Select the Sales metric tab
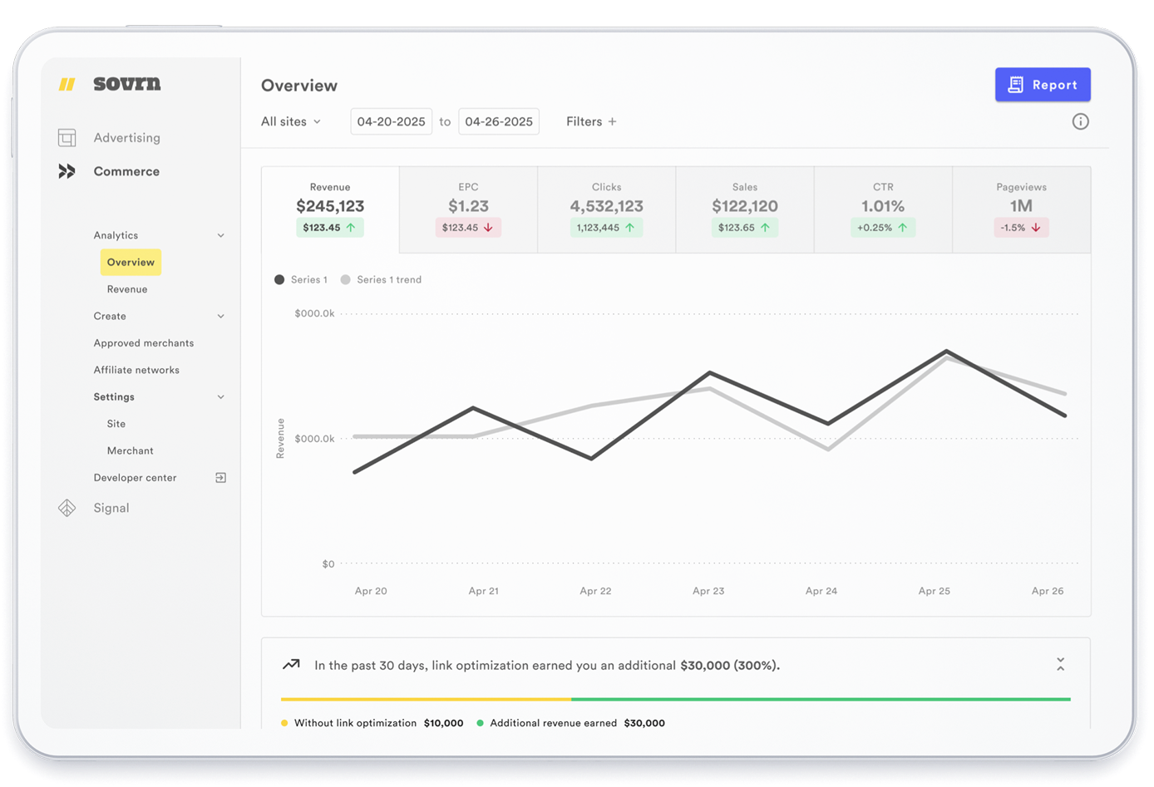 (745, 209)
